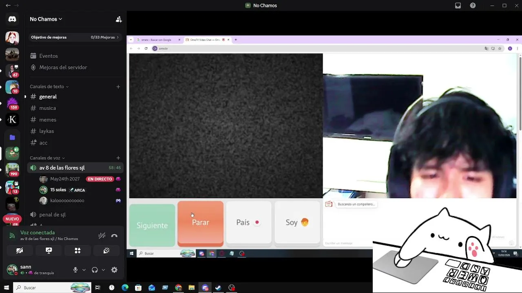Jump to NUEVO unread servers indicator
Image resolution: width=522 pixels, height=293 pixels.
click(12, 219)
